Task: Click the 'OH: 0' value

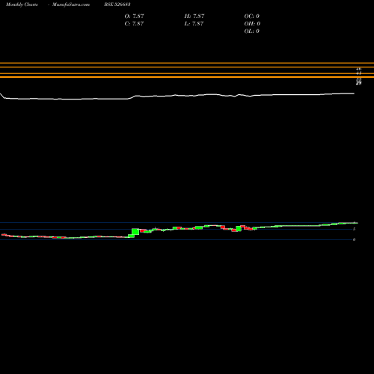Action: pos(252,23)
